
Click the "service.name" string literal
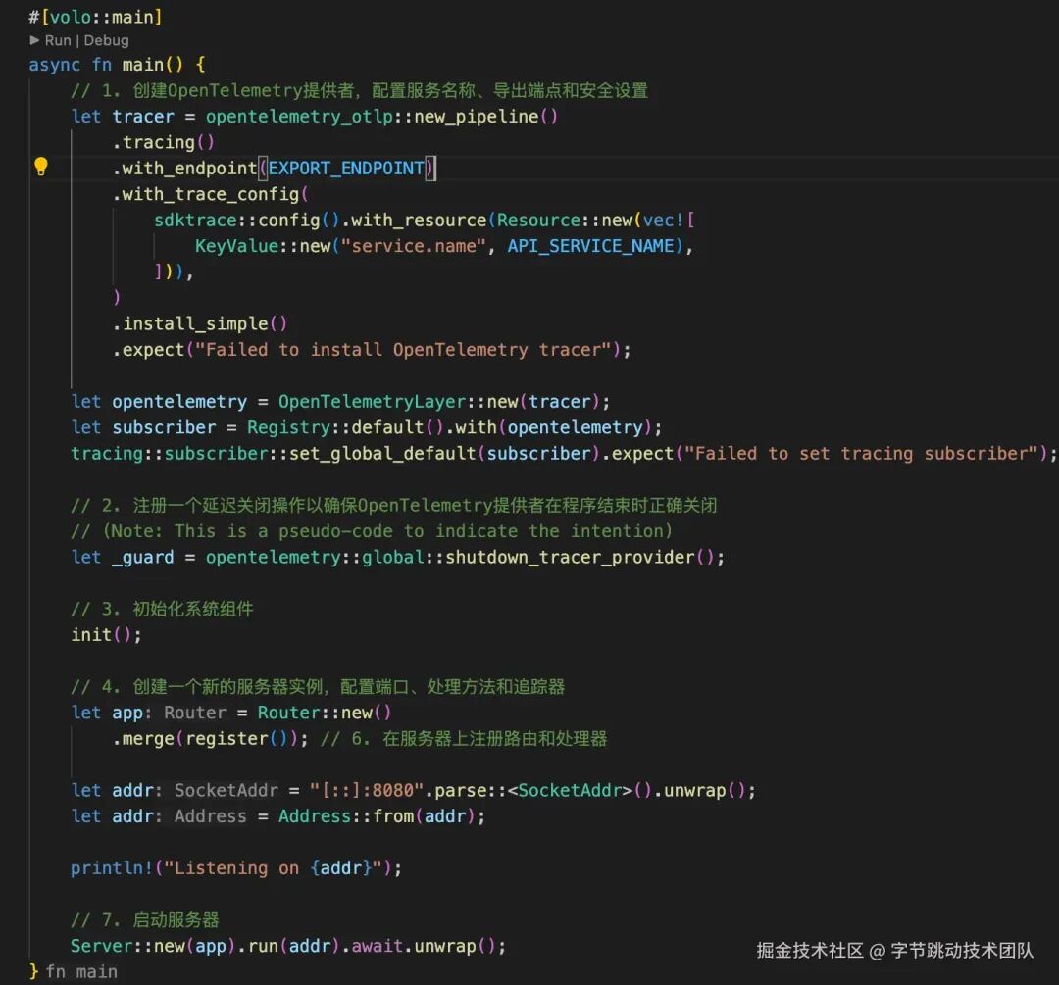pos(414,246)
